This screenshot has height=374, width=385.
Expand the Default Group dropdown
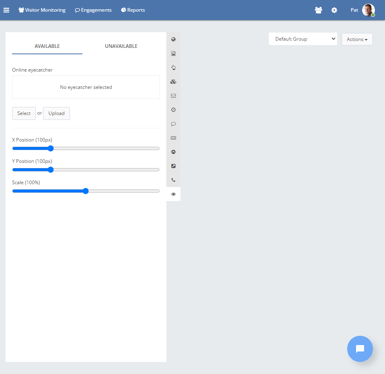click(303, 39)
